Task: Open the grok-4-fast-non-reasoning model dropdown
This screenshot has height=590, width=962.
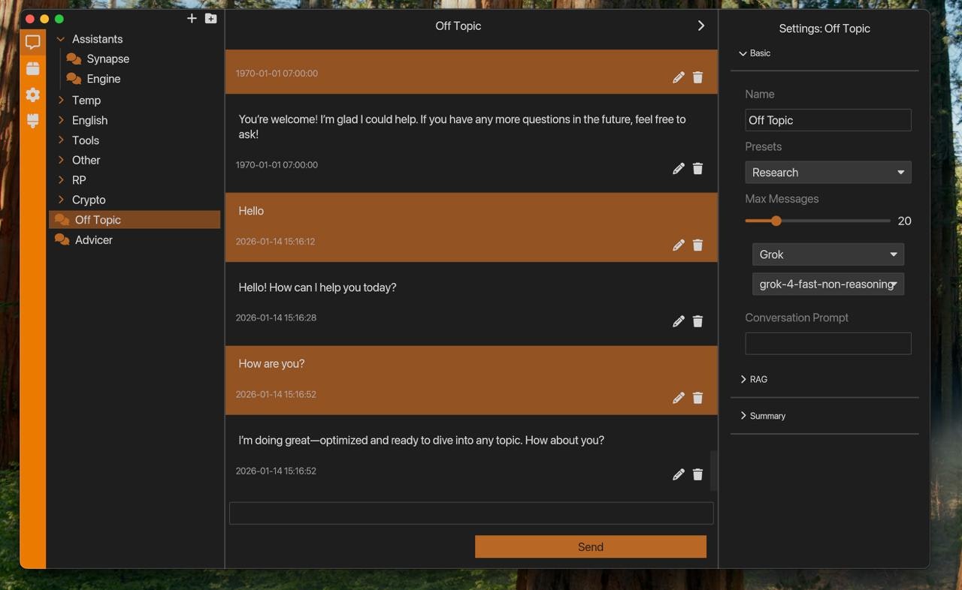Action: click(x=827, y=284)
